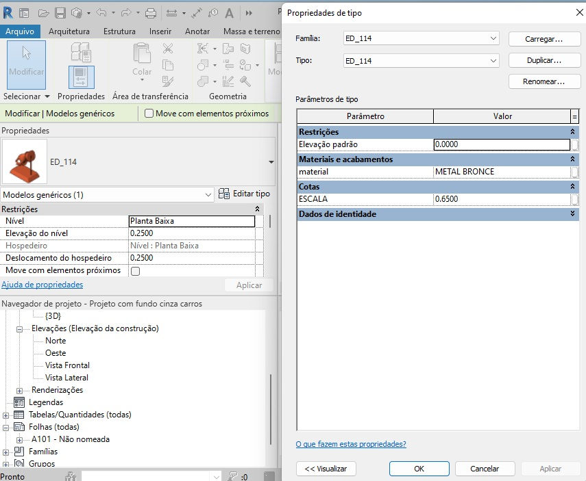This screenshot has width=586, height=481.
Task: Click the Renomear... button
Action: (x=544, y=81)
